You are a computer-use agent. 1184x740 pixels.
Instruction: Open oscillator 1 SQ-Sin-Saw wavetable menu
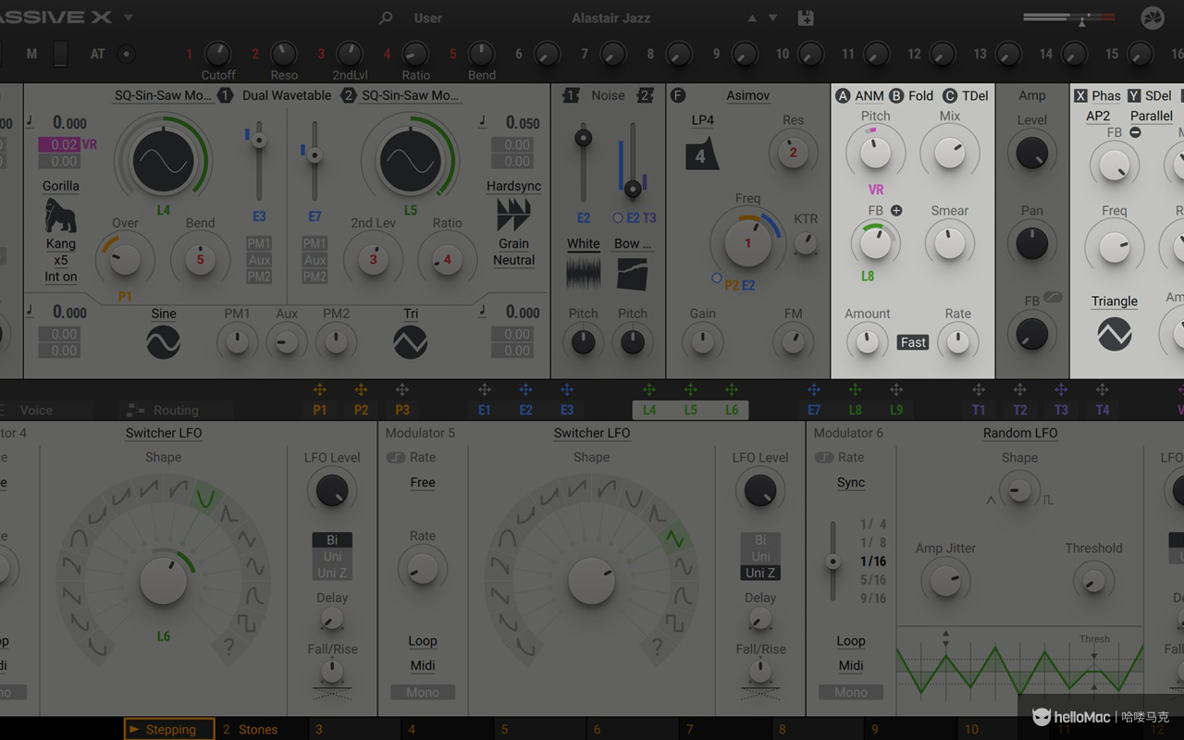(164, 95)
